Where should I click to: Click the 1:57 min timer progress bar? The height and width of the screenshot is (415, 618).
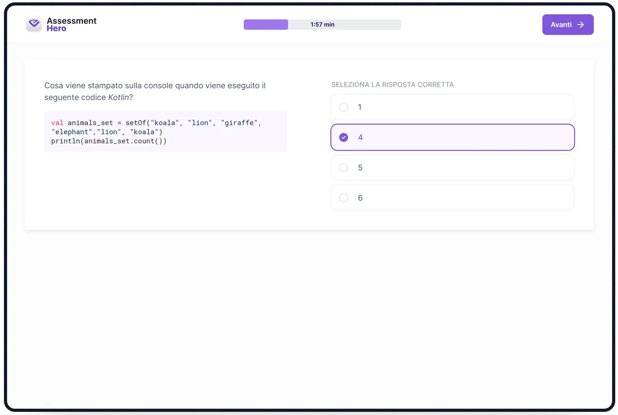(322, 24)
